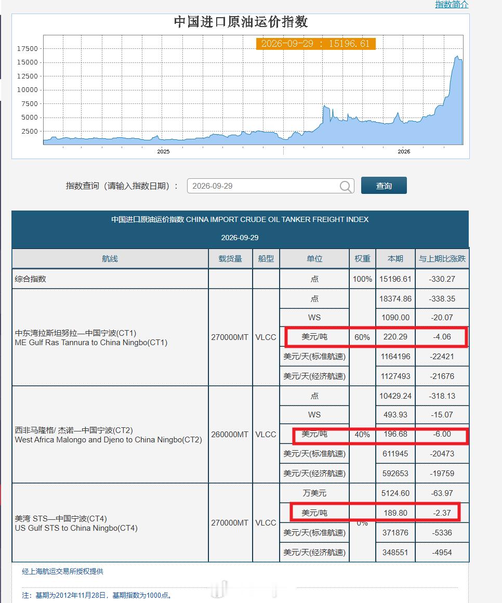Click the orange 2026-09-29 chart tooltip label

[x=315, y=44]
